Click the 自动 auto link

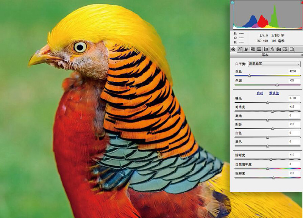point(260,93)
